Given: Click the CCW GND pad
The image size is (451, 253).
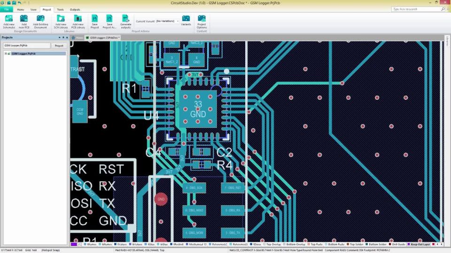Looking at the screenshot, I should click(80, 112).
